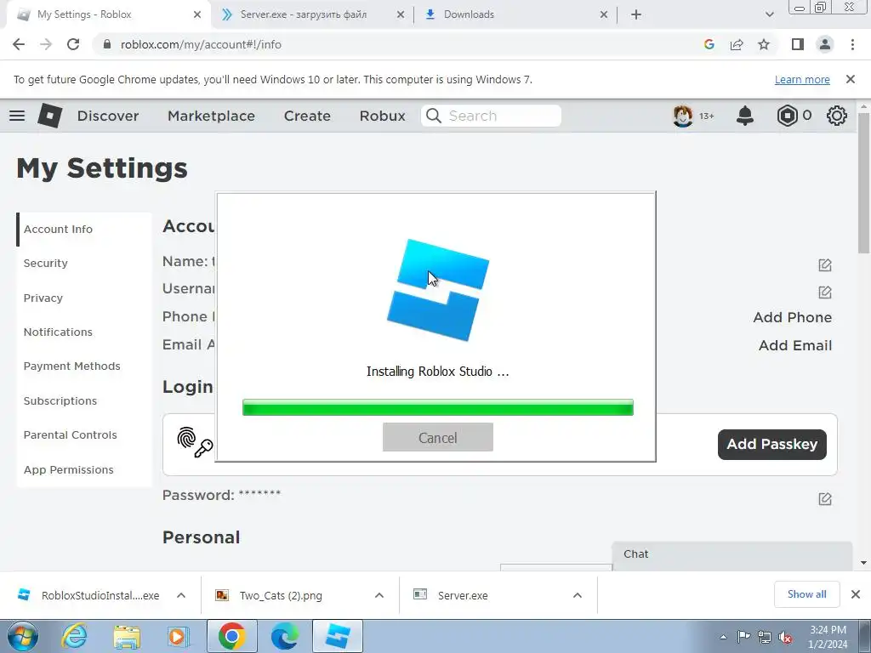Open the Chat panel

click(732, 554)
